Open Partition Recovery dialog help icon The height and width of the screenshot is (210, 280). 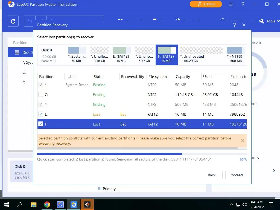tap(235, 25)
